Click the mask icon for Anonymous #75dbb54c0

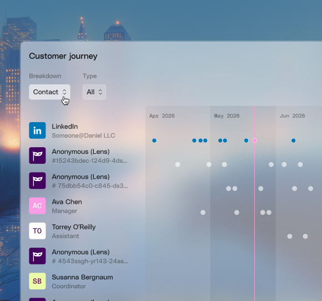click(37, 180)
